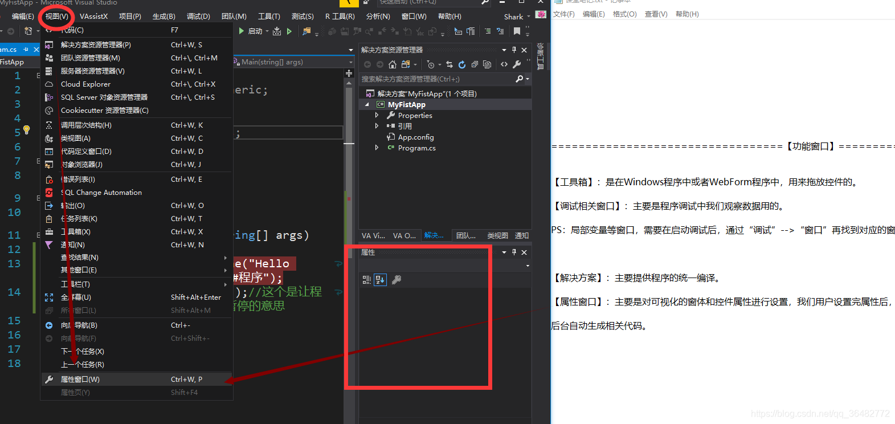Toggle auto-hide pin on Properties panel
Image resolution: width=895 pixels, height=424 pixels.
514,252
